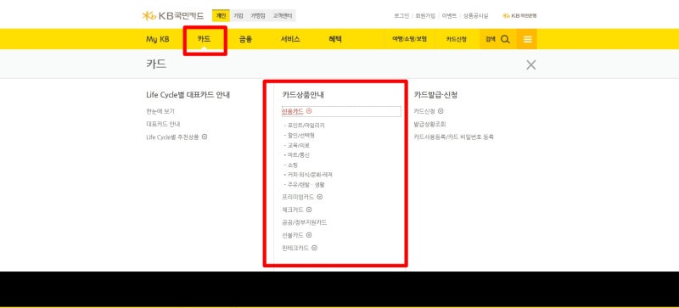Open the 공공/정부지원카드 link
Image resolution: width=679 pixels, height=308 pixels.
pos(305,222)
